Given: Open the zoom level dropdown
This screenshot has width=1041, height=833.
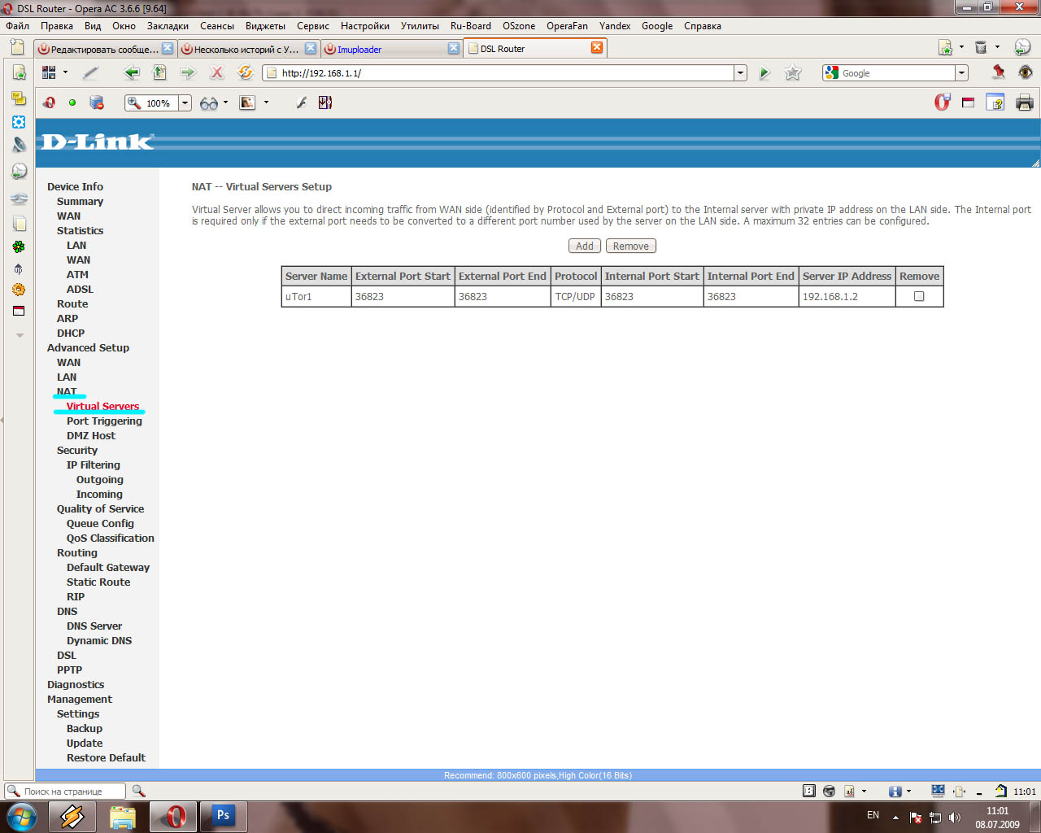Looking at the screenshot, I should tap(185, 103).
